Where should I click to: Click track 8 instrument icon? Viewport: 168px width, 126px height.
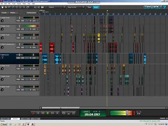pos(2,90)
